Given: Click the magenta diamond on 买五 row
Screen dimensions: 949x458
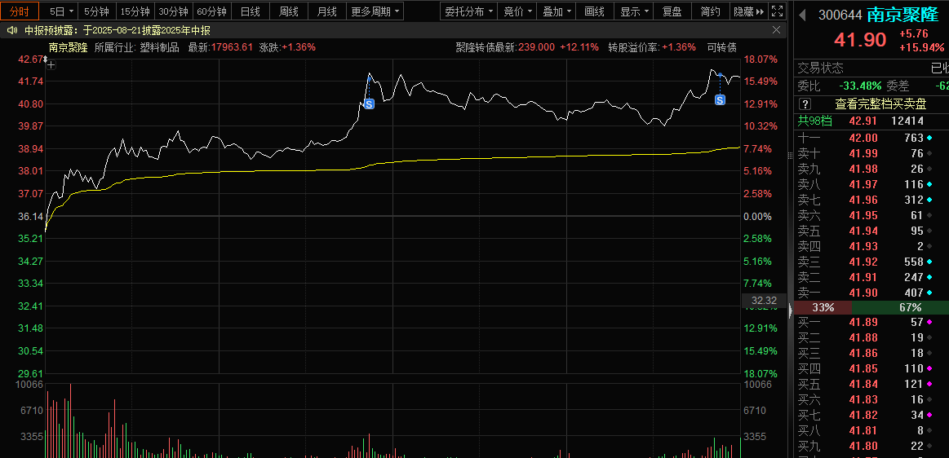Looking at the screenshot, I should (x=929, y=384).
